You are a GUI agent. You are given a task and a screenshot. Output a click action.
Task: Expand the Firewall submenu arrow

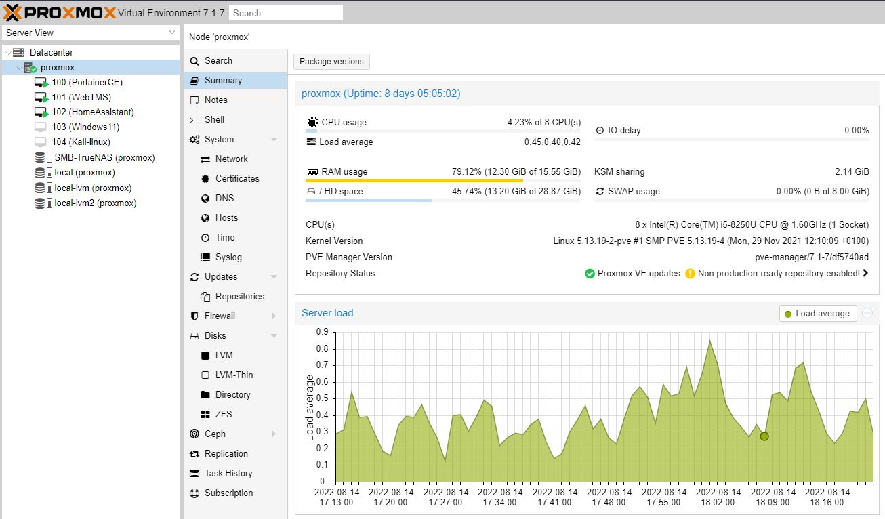(x=274, y=316)
